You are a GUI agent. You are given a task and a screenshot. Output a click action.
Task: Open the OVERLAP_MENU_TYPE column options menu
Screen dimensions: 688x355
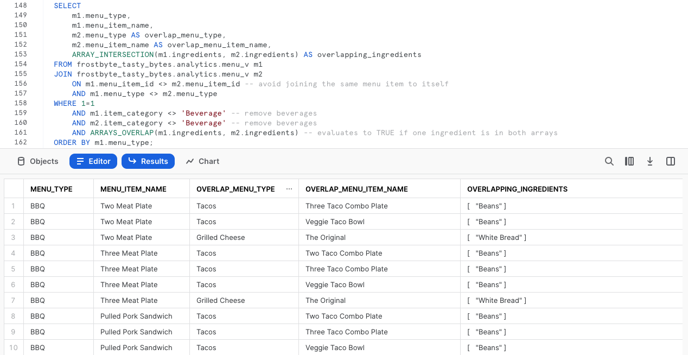(x=289, y=188)
